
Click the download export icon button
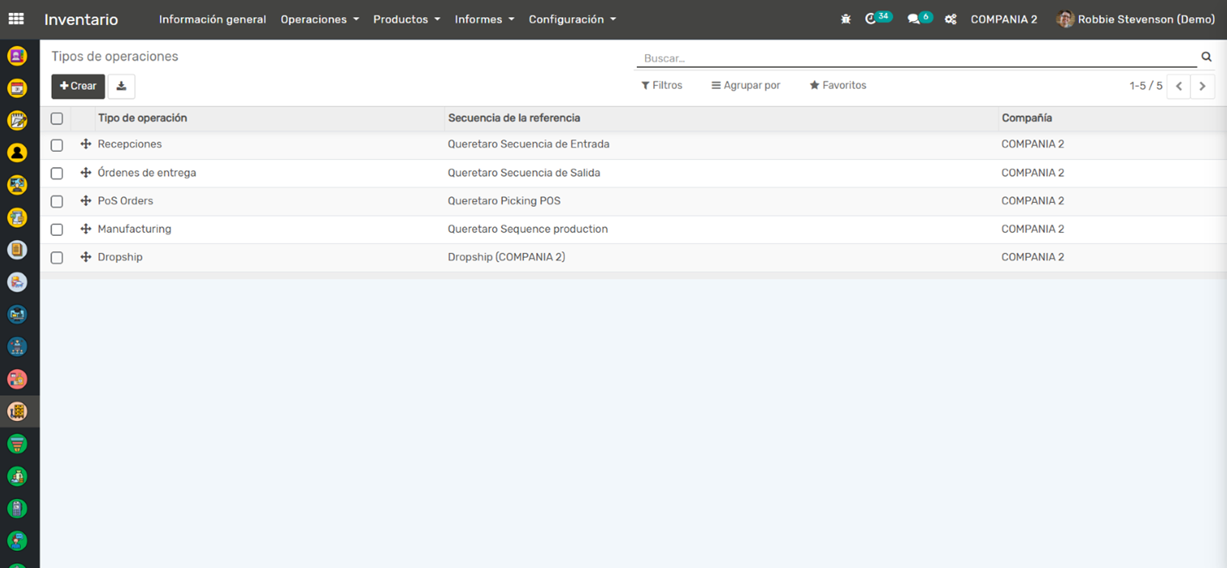click(x=121, y=86)
